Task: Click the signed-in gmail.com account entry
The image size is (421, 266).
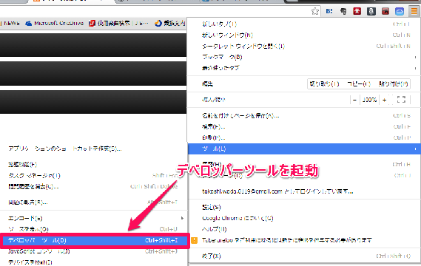Action: click(304, 191)
